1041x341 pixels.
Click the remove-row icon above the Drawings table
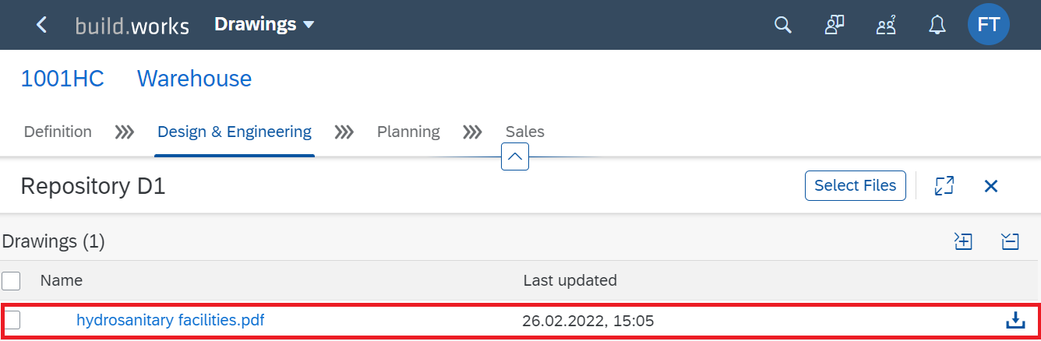(1010, 241)
